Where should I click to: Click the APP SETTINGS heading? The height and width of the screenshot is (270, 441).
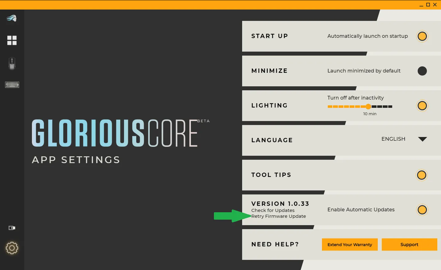pyautogui.click(x=76, y=160)
